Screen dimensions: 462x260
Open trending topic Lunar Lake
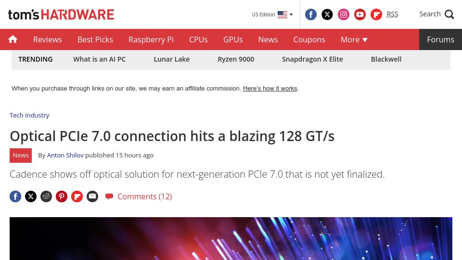[x=171, y=59]
